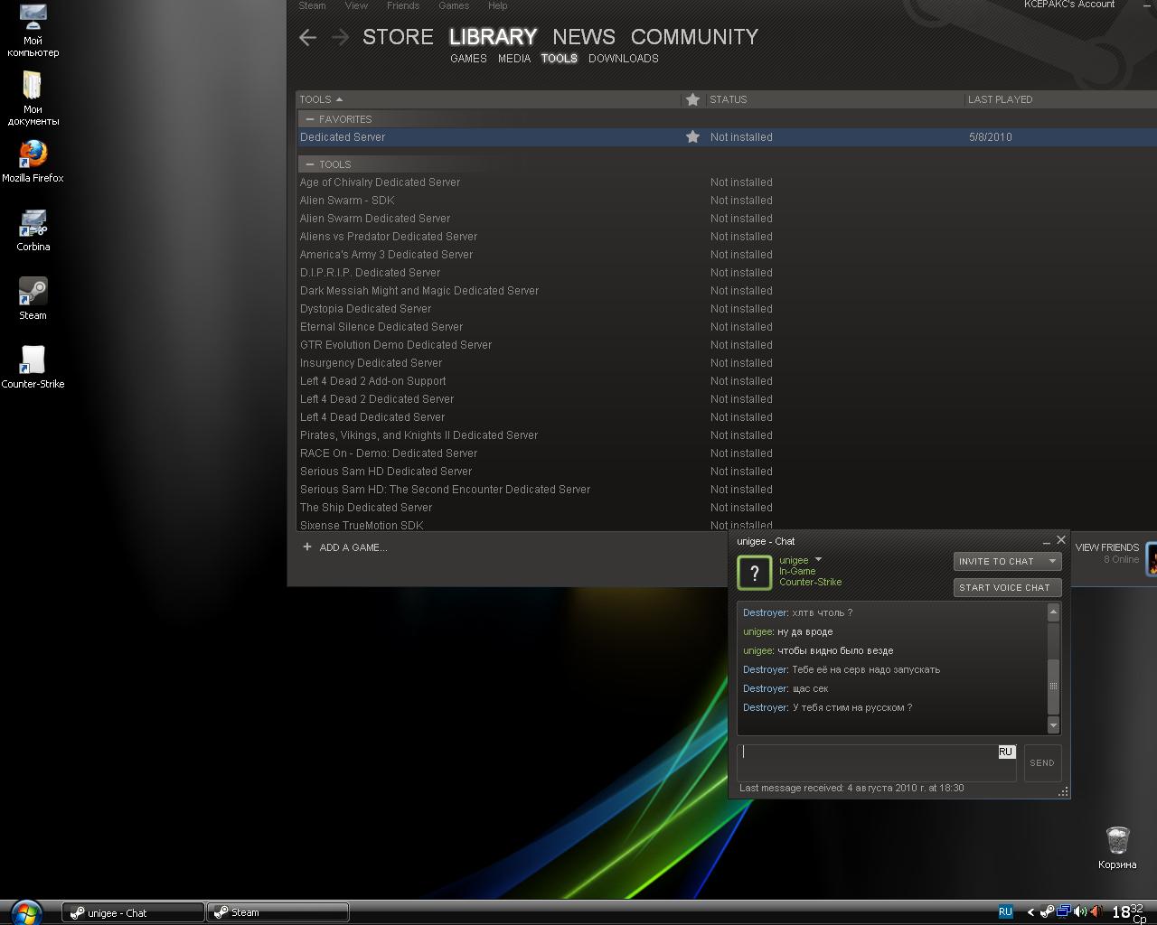Minimize the unigee chat window
The image size is (1157, 925).
[1046, 541]
